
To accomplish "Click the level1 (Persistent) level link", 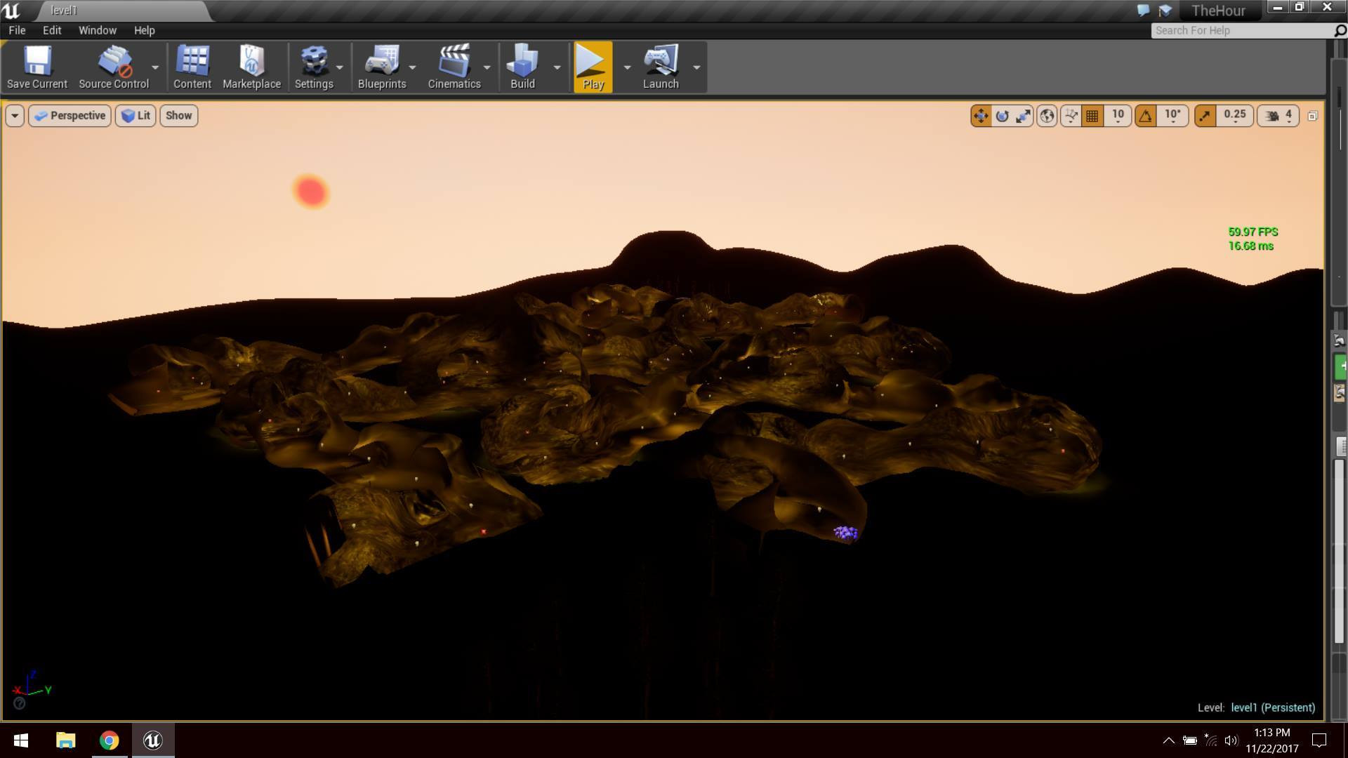I will (1273, 707).
